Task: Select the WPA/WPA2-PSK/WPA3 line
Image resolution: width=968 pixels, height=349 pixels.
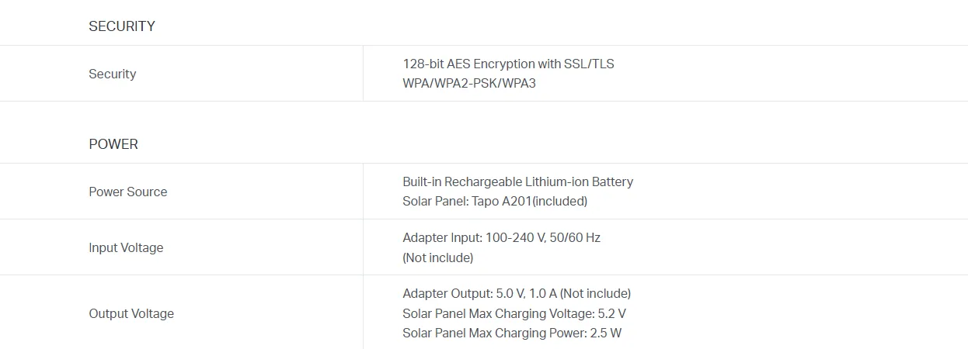Action: coord(469,83)
